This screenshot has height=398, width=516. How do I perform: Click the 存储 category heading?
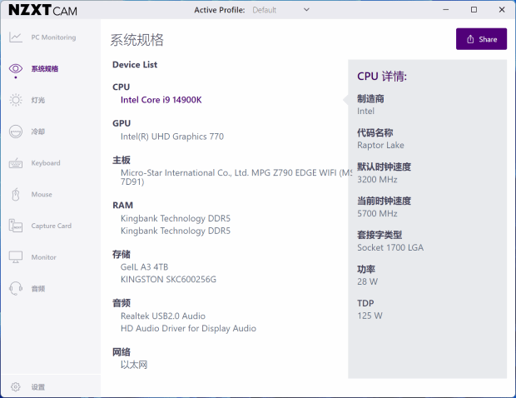[122, 254]
